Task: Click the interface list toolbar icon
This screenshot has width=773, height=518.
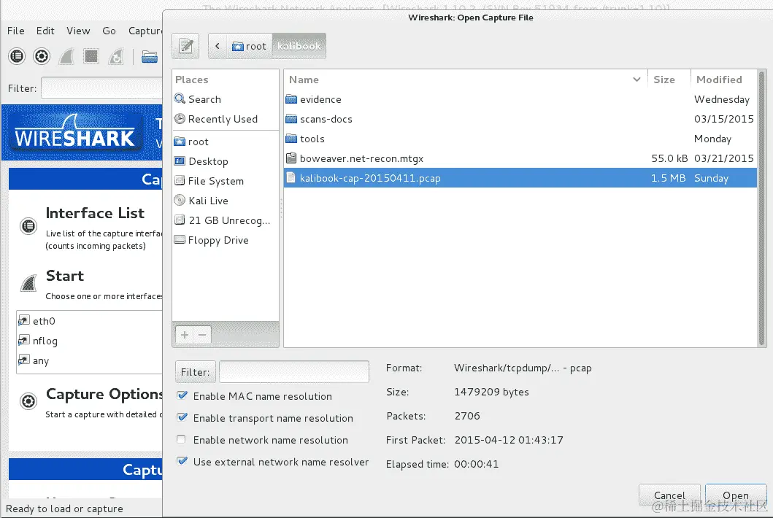Action: click(x=17, y=56)
